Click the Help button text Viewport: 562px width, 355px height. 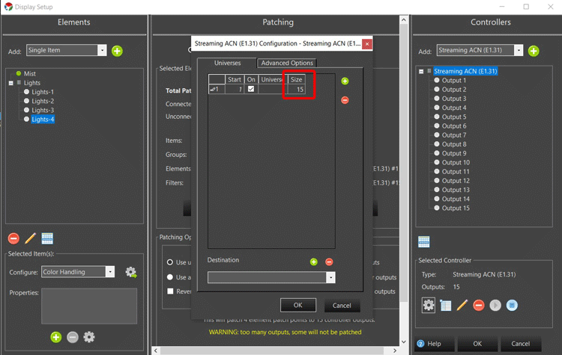pos(434,344)
